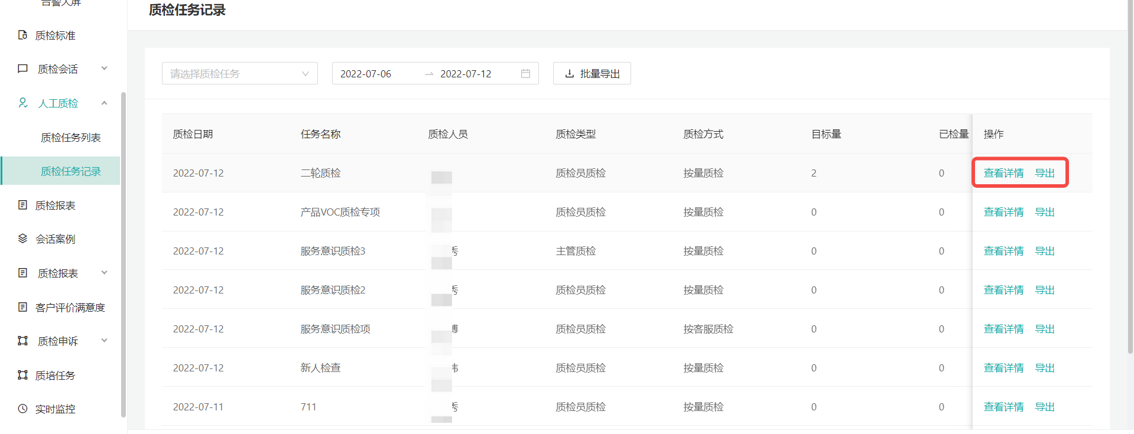Screen dimensions: 1134x434
Task: Click the 质检标准 sidebar icon
Action: pos(23,35)
